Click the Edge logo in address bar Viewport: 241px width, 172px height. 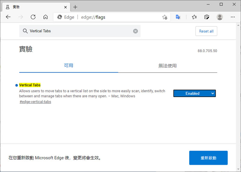[59, 17]
